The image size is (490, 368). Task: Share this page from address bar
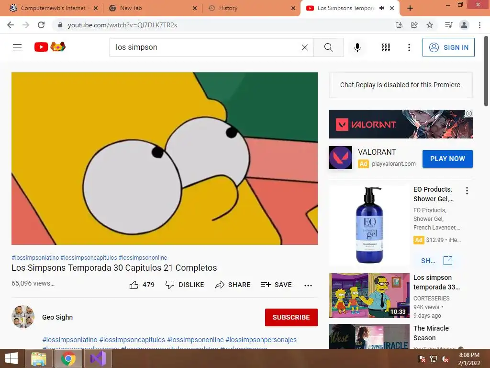(414, 25)
